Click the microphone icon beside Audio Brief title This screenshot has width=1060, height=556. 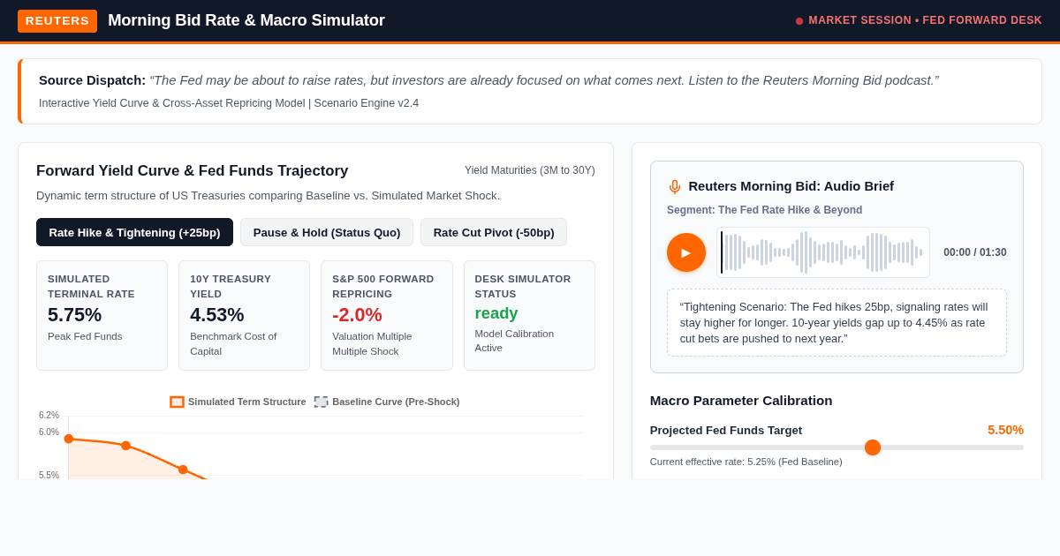click(x=675, y=186)
